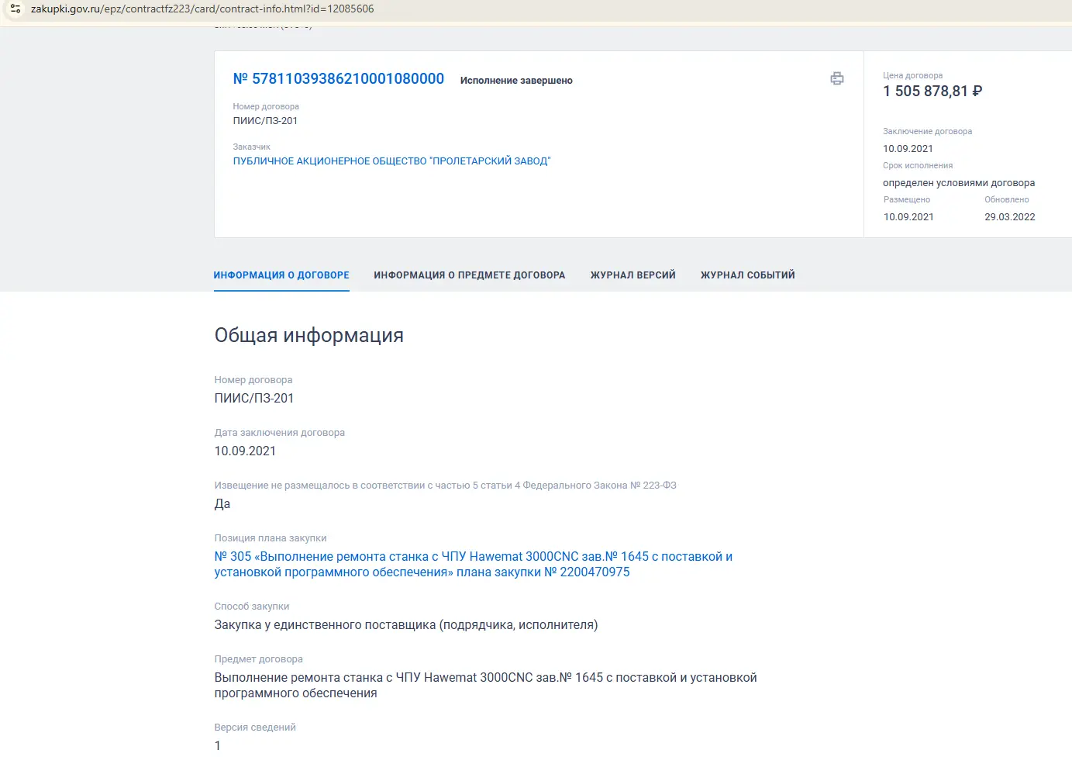This screenshot has height=757, width=1072.
Task: Click the print icon in contract card
Action: coord(837,78)
